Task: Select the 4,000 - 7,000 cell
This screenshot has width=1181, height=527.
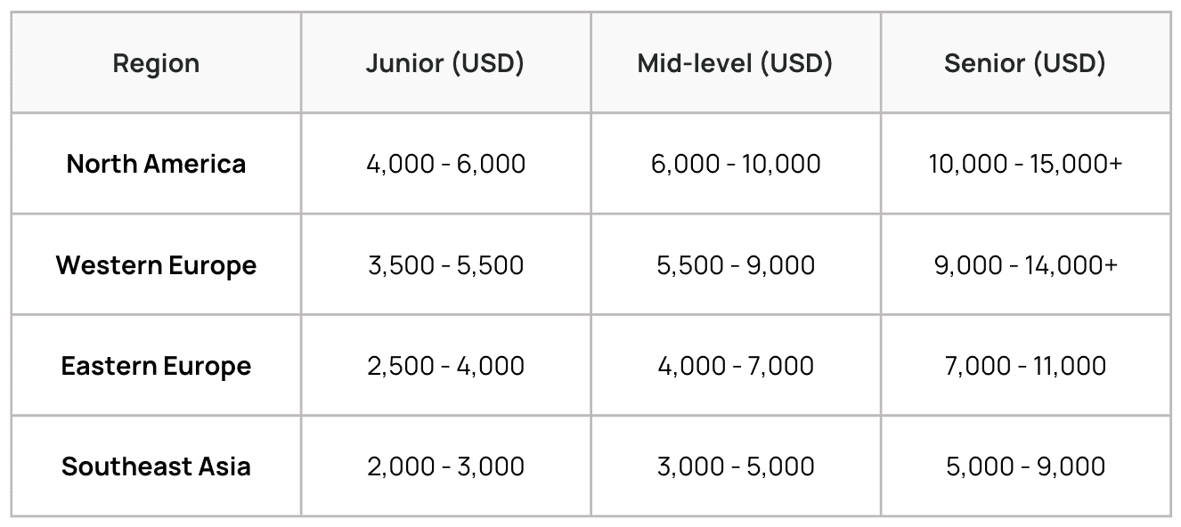Action: (x=736, y=365)
